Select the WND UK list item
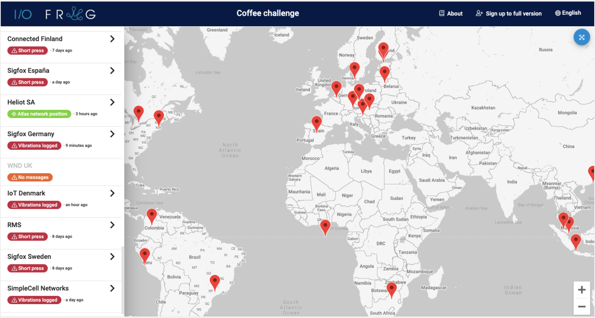 point(61,172)
